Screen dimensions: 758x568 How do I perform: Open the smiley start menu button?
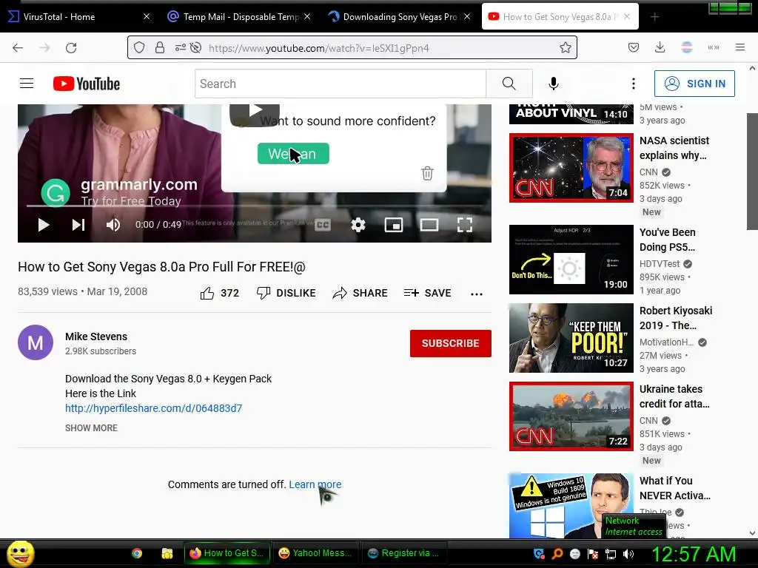click(x=20, y=553)
